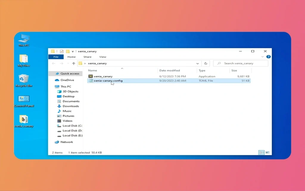Open Customize Quick Access Toolbar dropdown

click(x=72, y=52)
